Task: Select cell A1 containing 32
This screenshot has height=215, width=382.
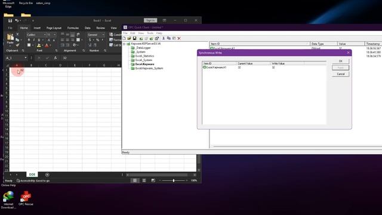Action: point(17,70)
